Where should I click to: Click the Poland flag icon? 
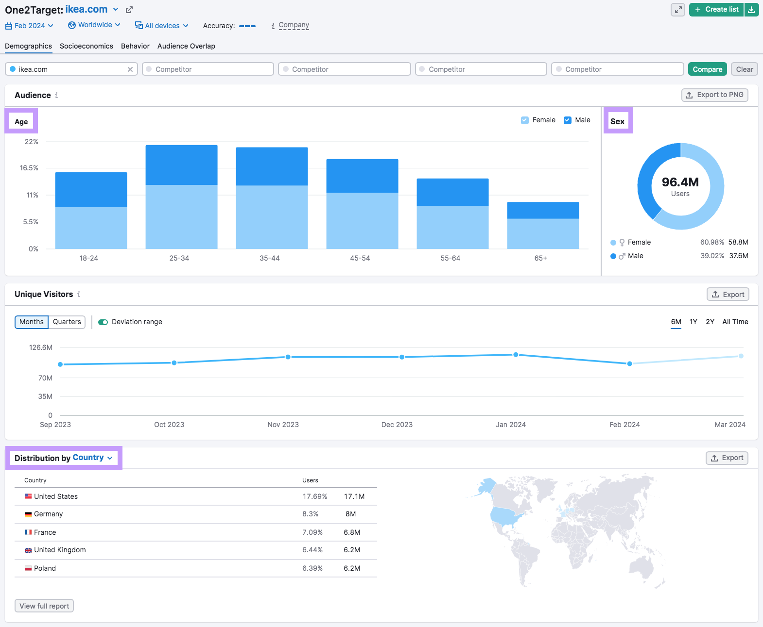(28, 568)
